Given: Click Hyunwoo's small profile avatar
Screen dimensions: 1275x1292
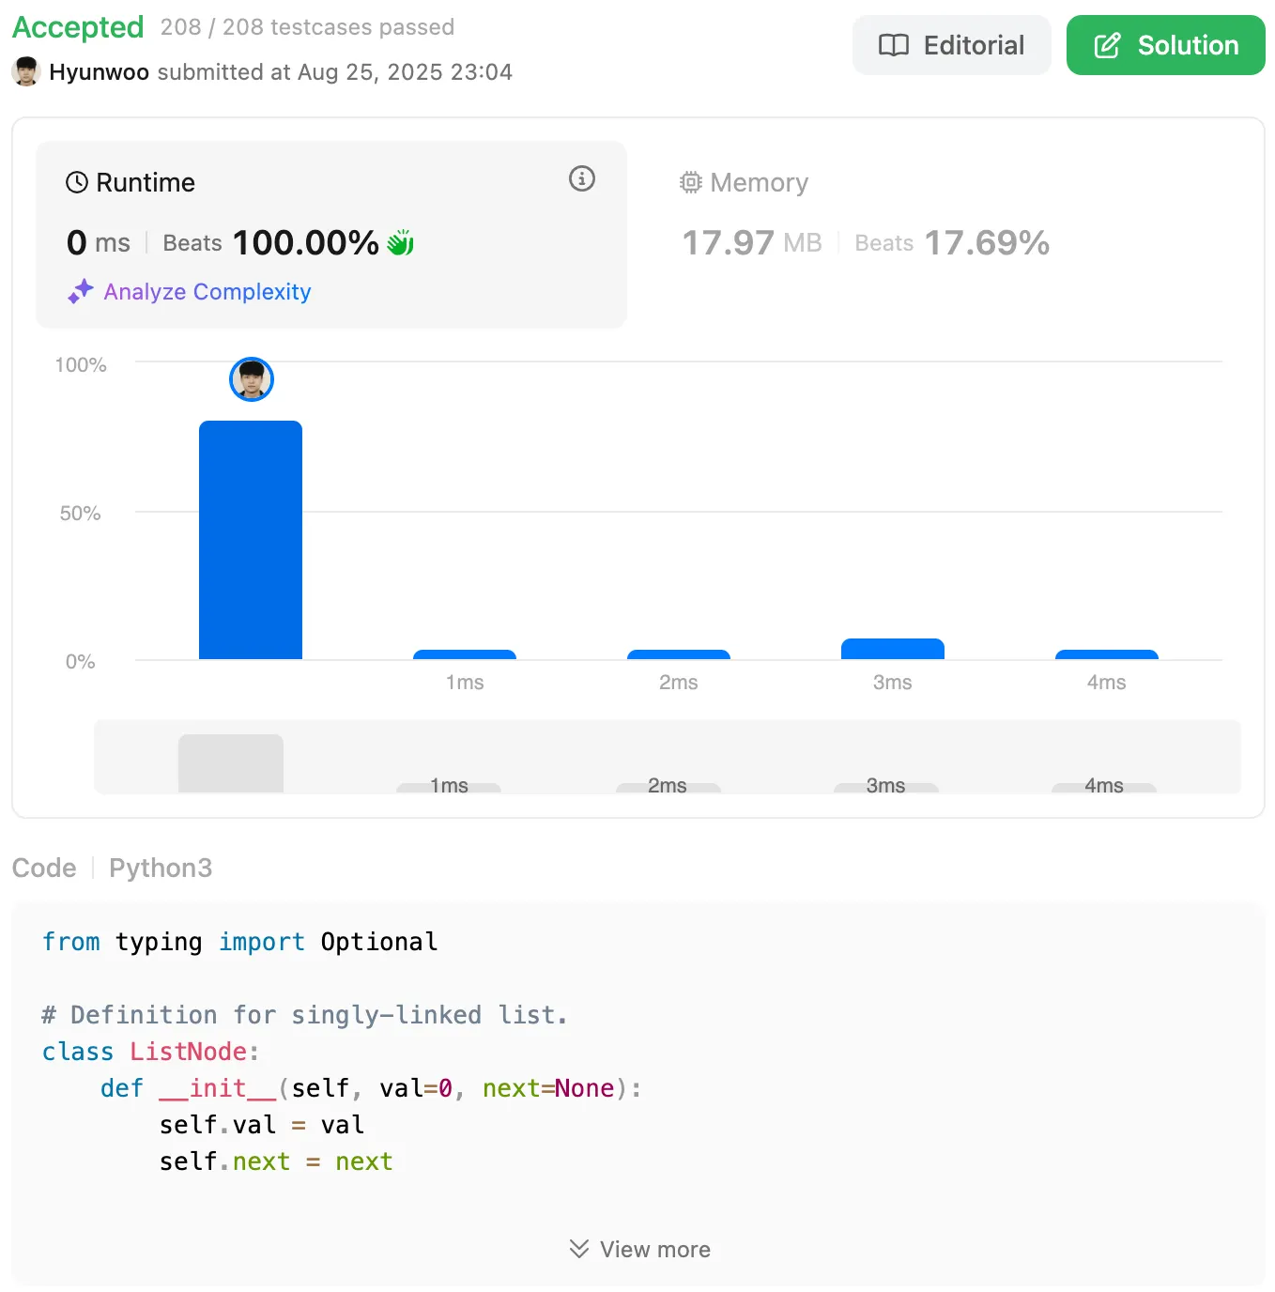Looking at the screenshot, I should (x=26, y=72).
